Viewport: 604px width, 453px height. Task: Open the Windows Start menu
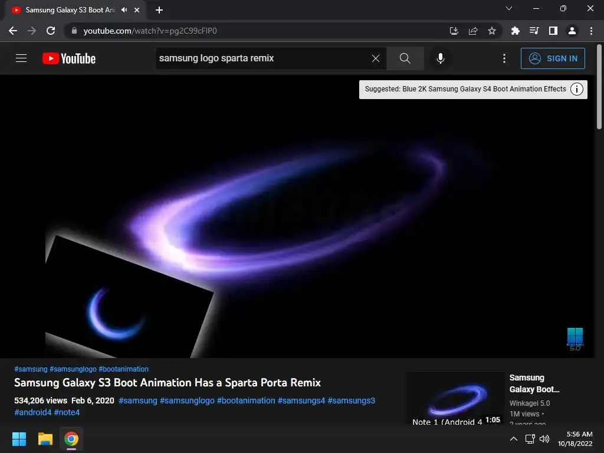(19, 439)
